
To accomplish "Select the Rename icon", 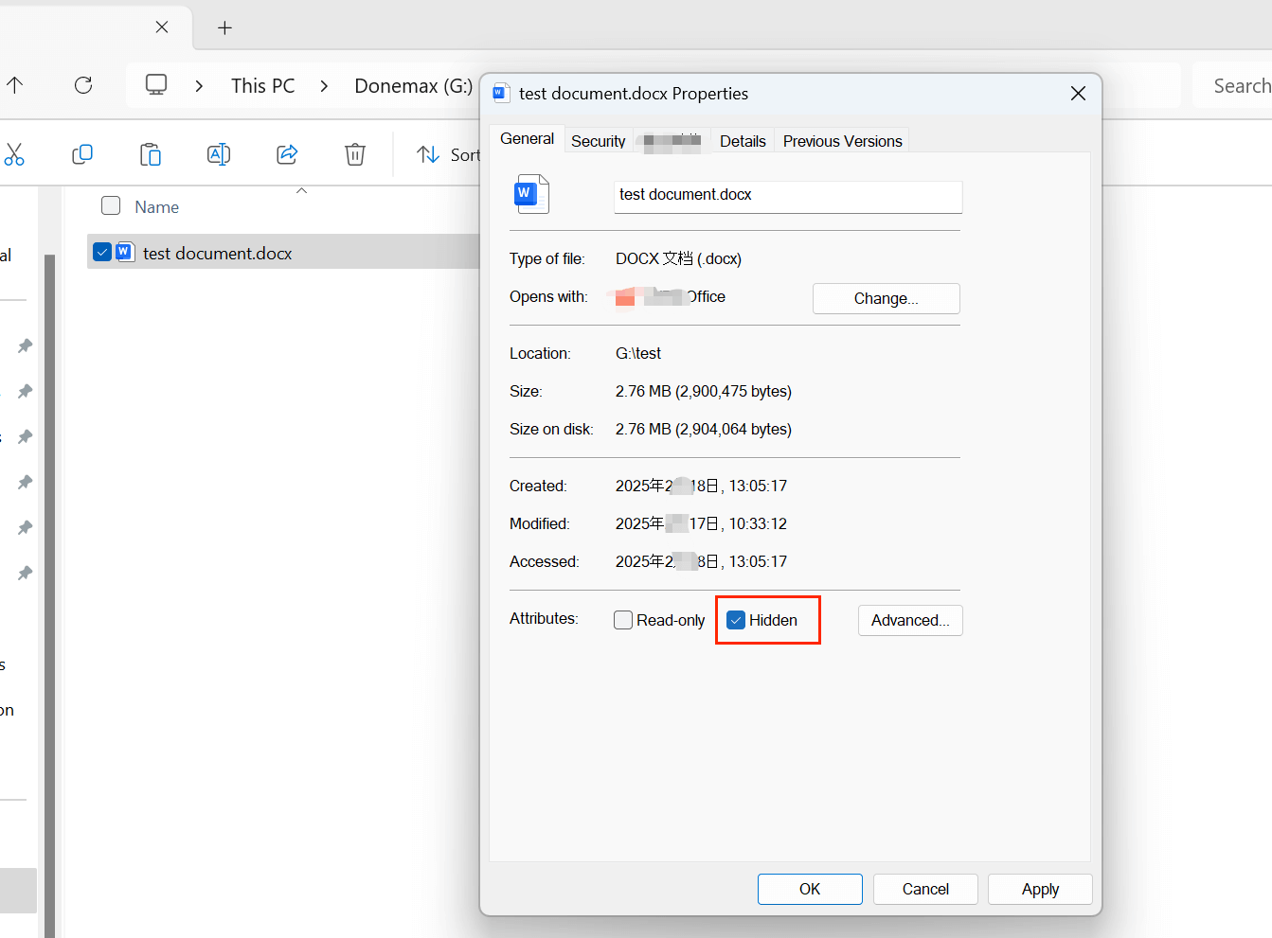I will coord(219,154).
